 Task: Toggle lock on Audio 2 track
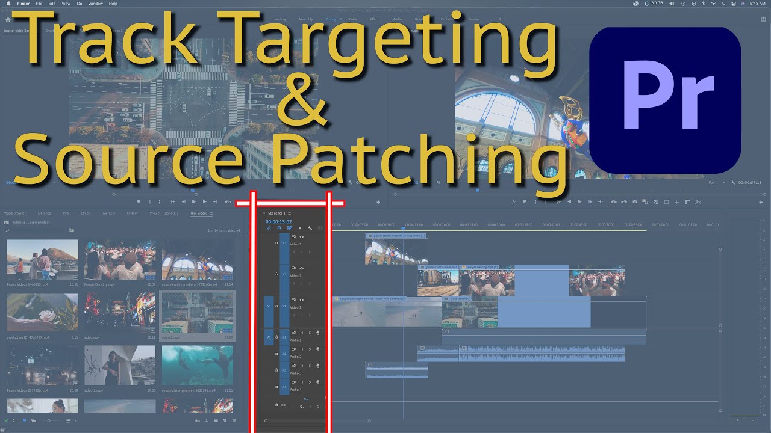point(276,354)
